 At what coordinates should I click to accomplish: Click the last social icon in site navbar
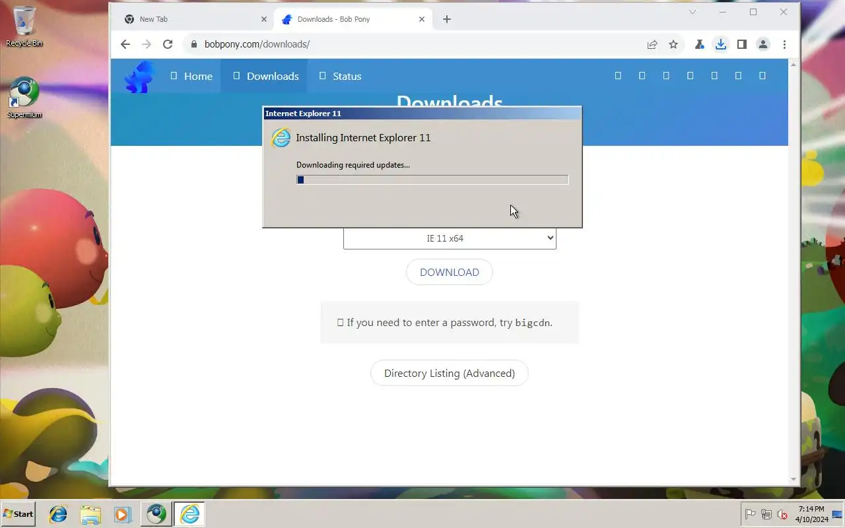click(x=762, y=76)
